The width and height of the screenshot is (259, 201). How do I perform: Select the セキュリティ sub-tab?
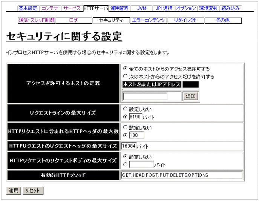(111, 20)
